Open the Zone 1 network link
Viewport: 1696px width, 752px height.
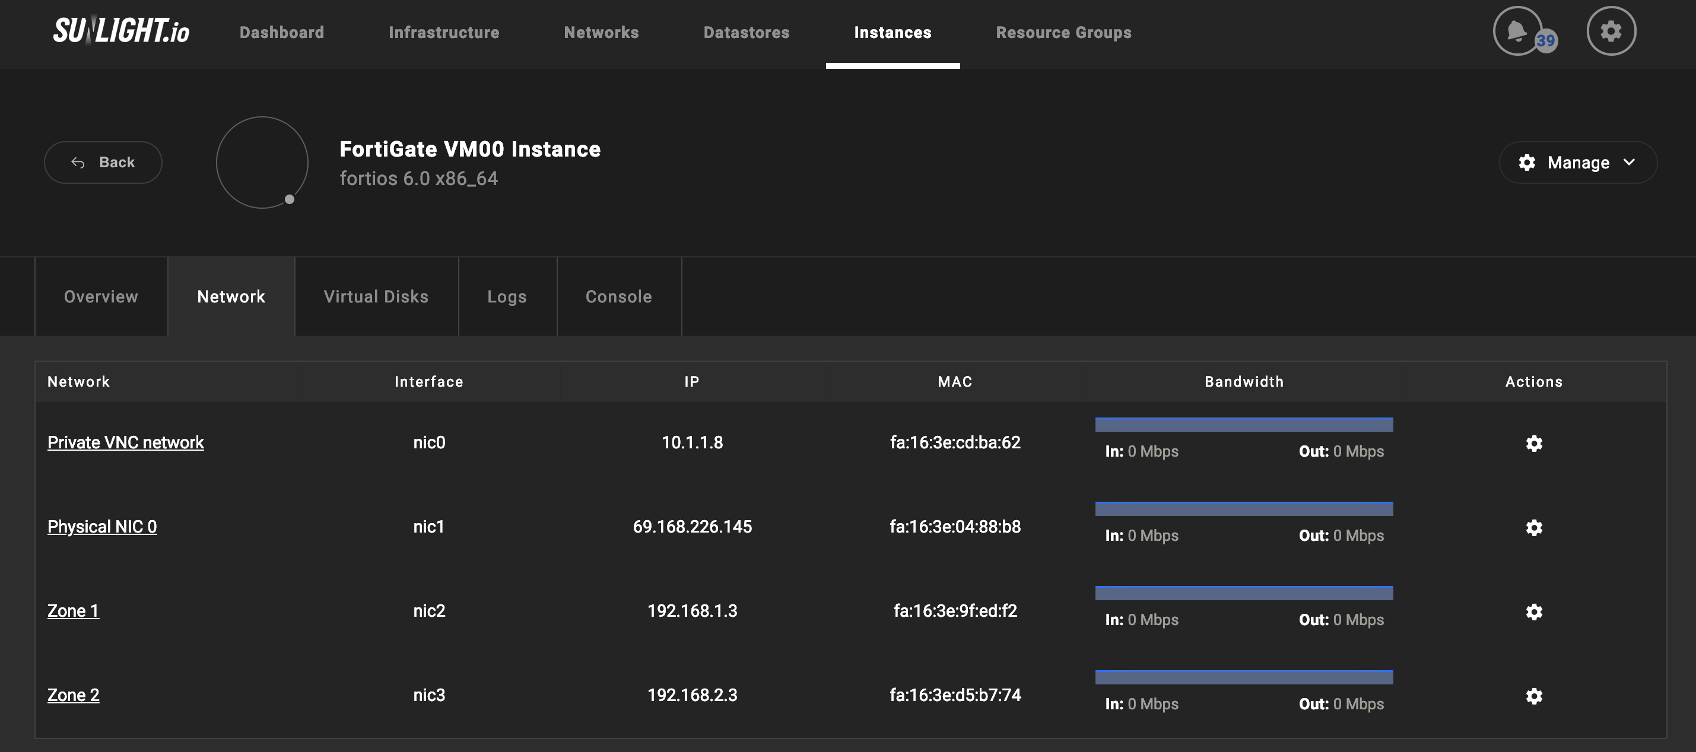click(x=73, y=610)
